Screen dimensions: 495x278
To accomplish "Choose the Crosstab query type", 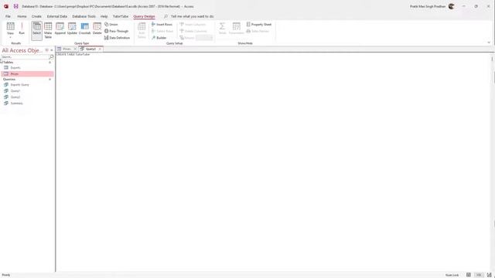I will point(84,29).
